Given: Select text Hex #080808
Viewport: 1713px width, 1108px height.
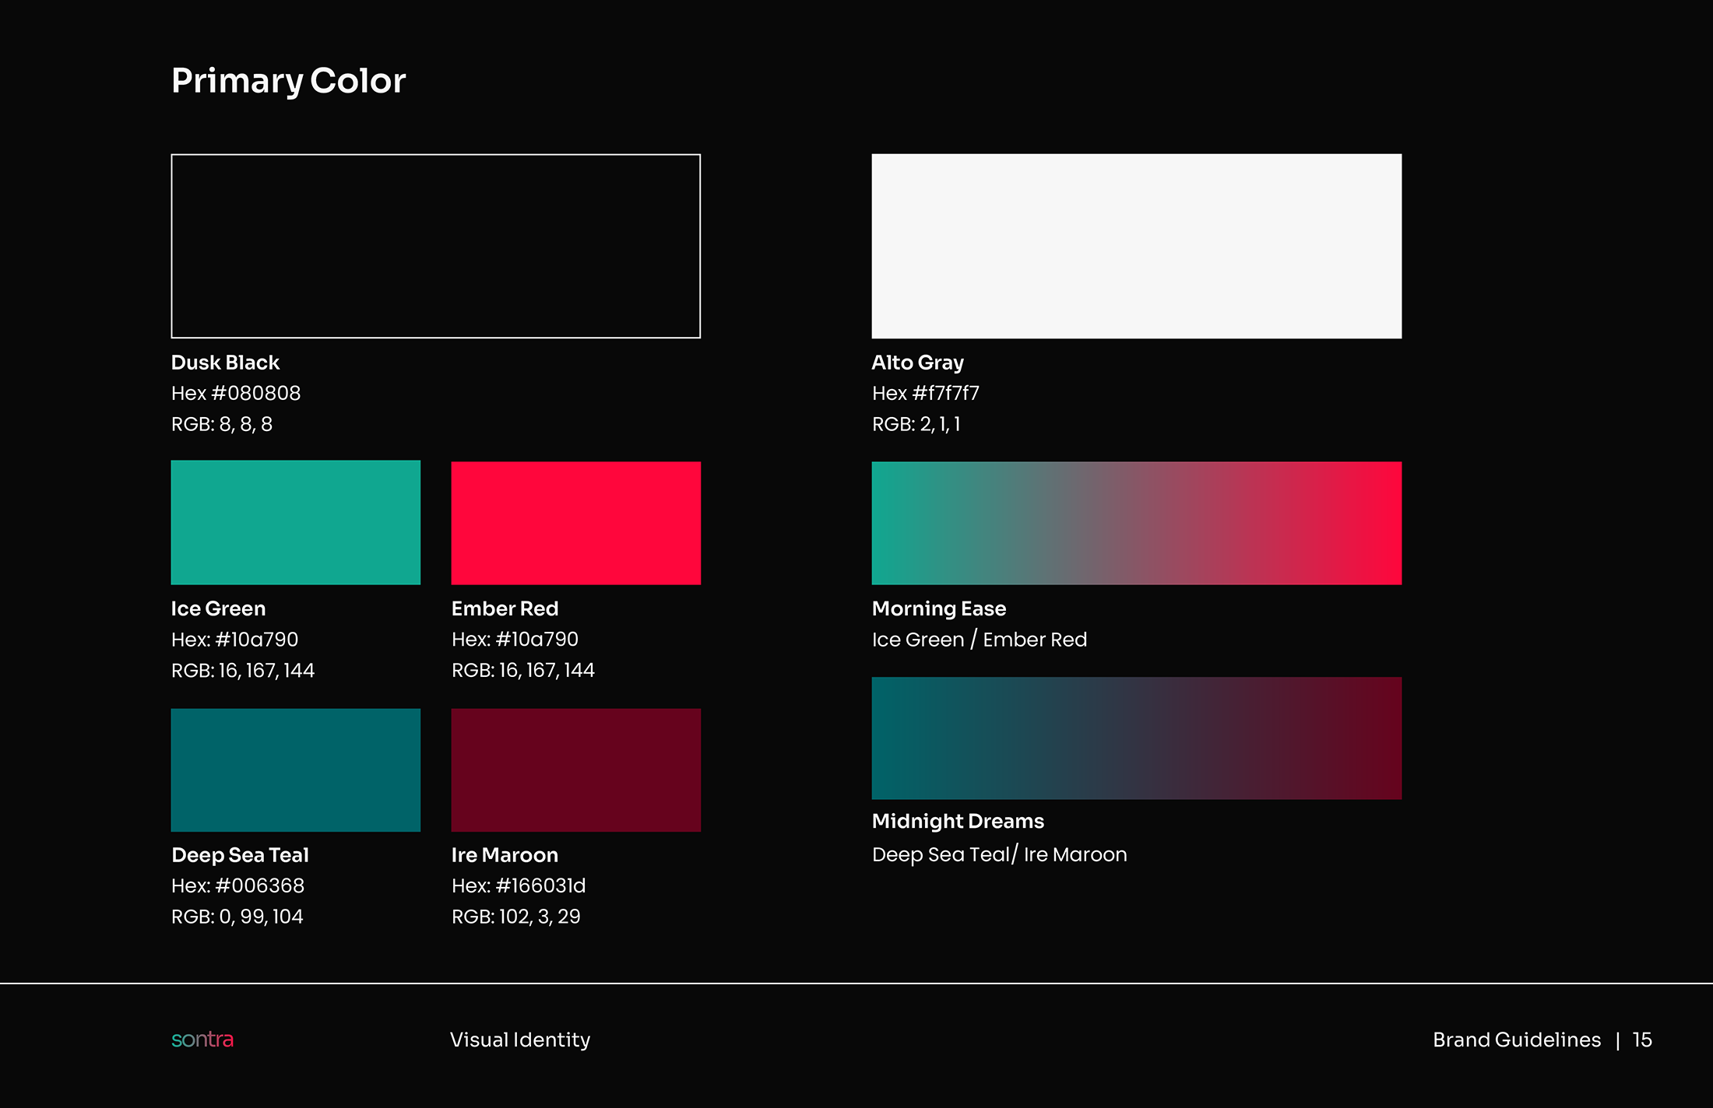Looking at the screenshot, I should pos(236,393).
